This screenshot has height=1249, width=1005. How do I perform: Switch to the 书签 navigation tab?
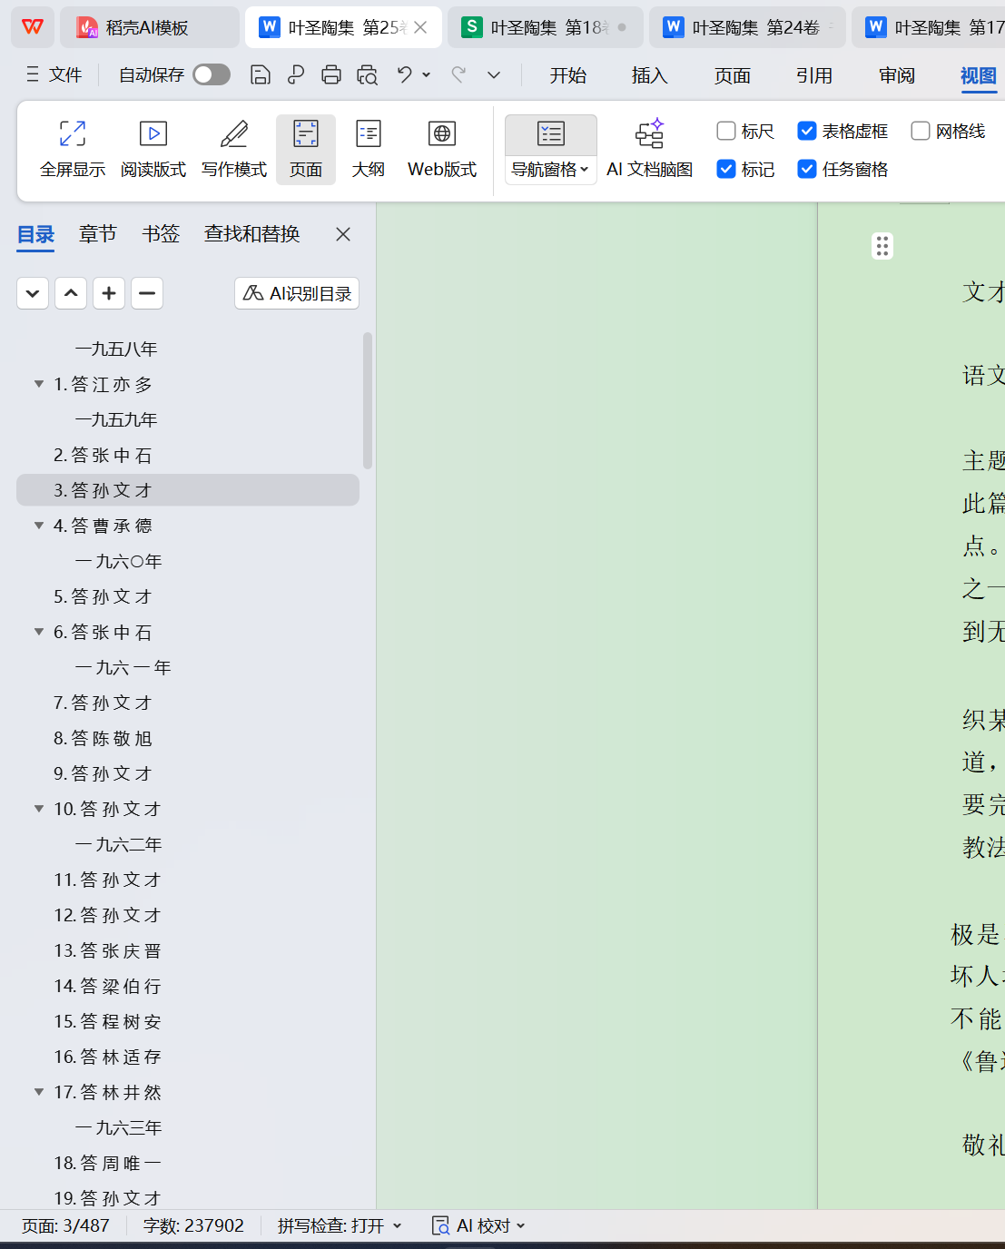click(161, 234)
